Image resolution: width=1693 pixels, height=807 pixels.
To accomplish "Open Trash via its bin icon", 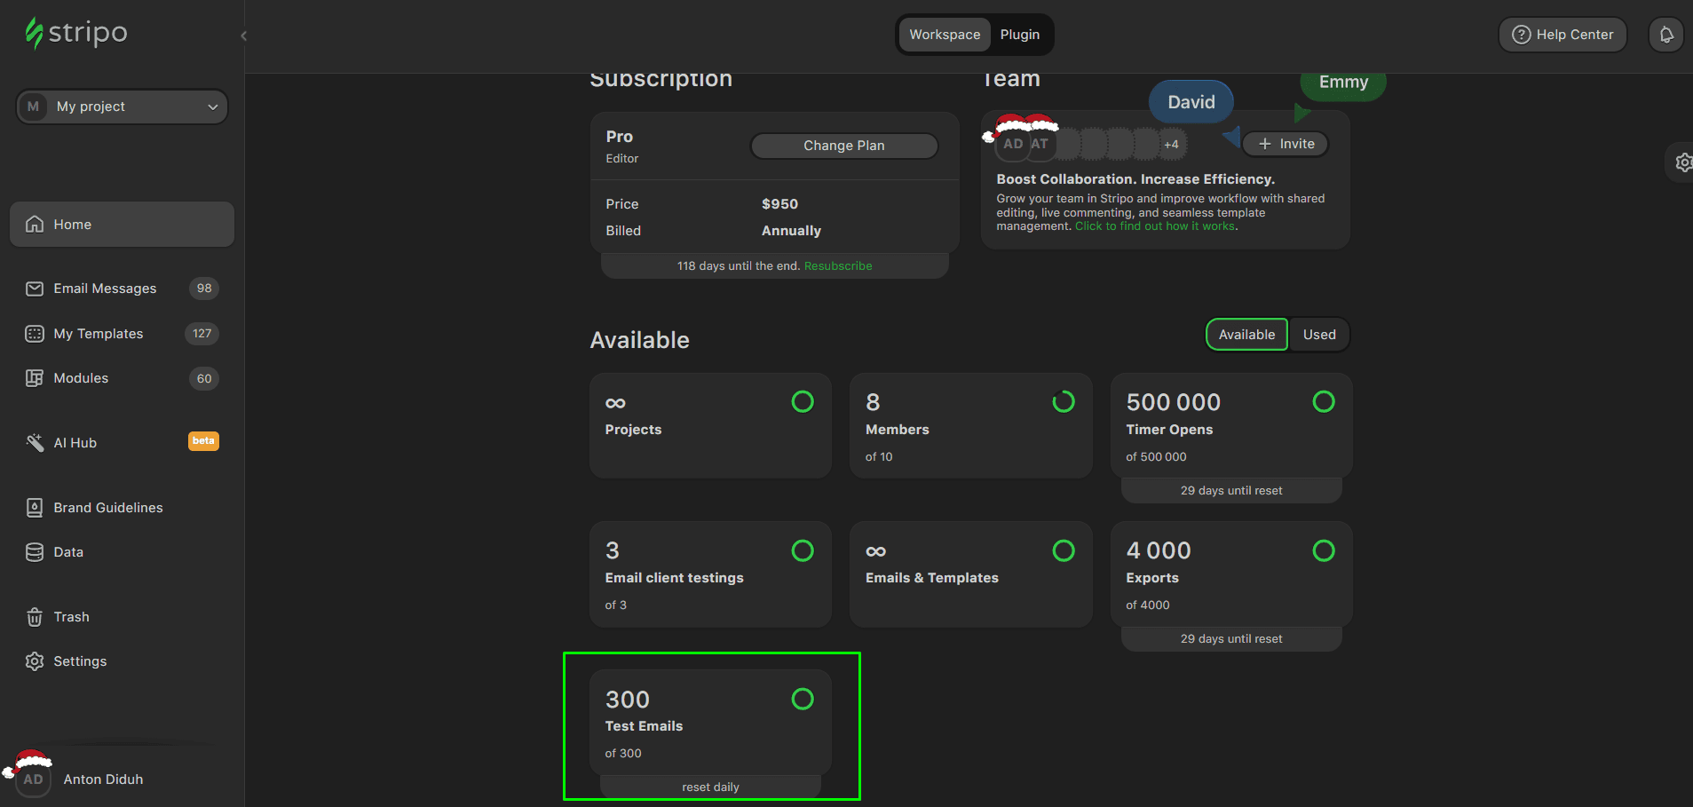I will click(x=35, y=617).
